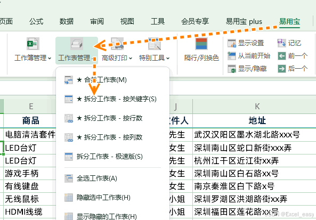This screenshot has height=220, width=316.
Task: Switch to the 易用宝 plus tab
Action: [244, 21]
